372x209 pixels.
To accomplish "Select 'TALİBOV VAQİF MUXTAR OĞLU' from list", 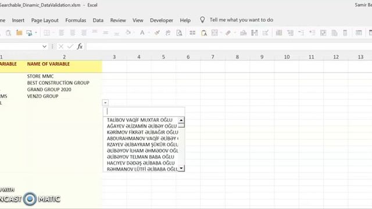I will (x=139, y=120).
